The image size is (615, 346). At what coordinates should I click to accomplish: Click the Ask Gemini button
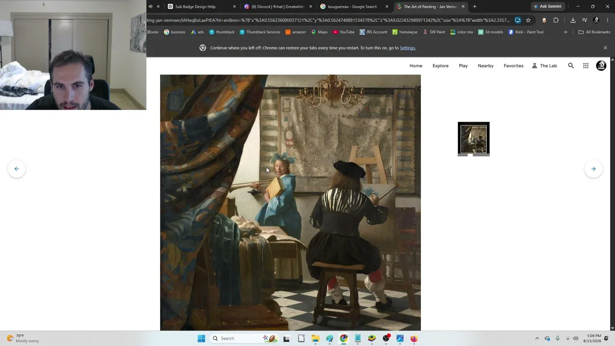coord(547,7)
